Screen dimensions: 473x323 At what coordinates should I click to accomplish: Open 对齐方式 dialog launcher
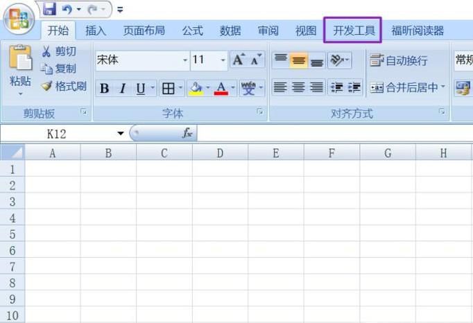[442, 112]
